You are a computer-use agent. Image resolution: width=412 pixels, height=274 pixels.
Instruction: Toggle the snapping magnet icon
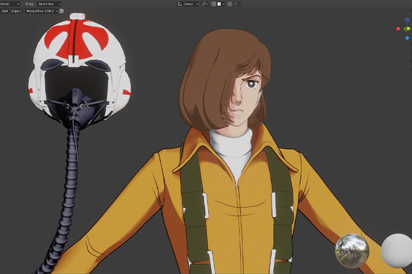[x=213, y=4]
